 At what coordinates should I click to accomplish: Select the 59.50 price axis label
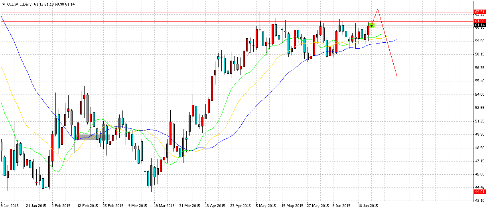[479, 41]
